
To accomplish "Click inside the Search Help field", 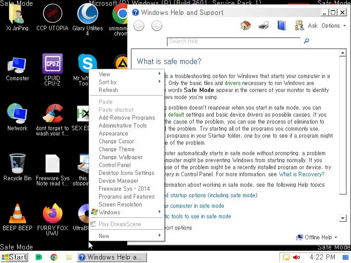I will pyautogui.click(x=233, y=41).
